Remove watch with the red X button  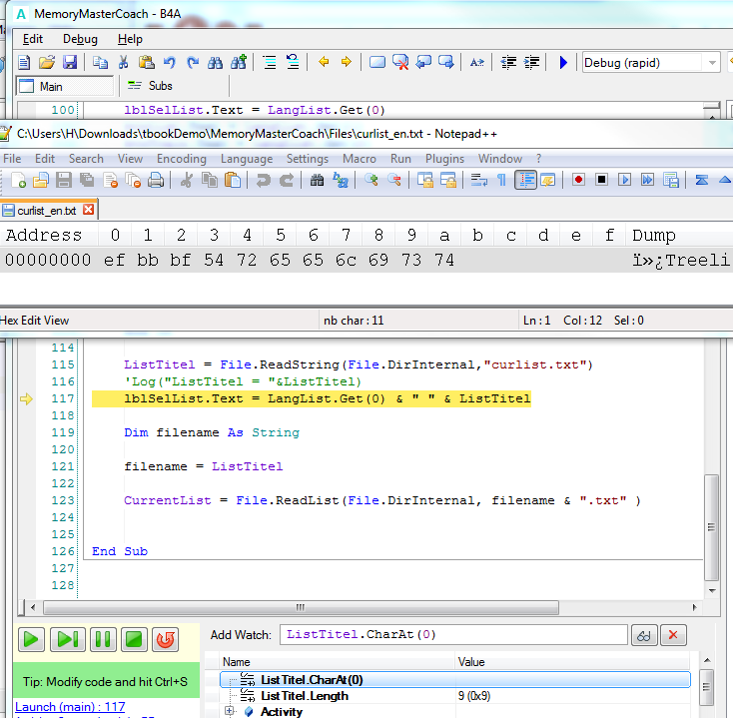(x=674, y=635)
